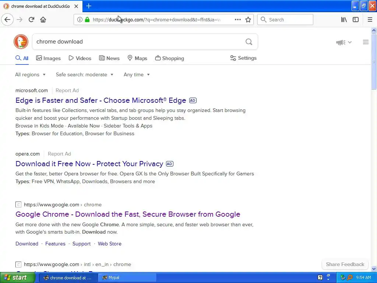Click the orange magnifier tray icon
Screen dimensions: 377x283
[x=350, y=277]
